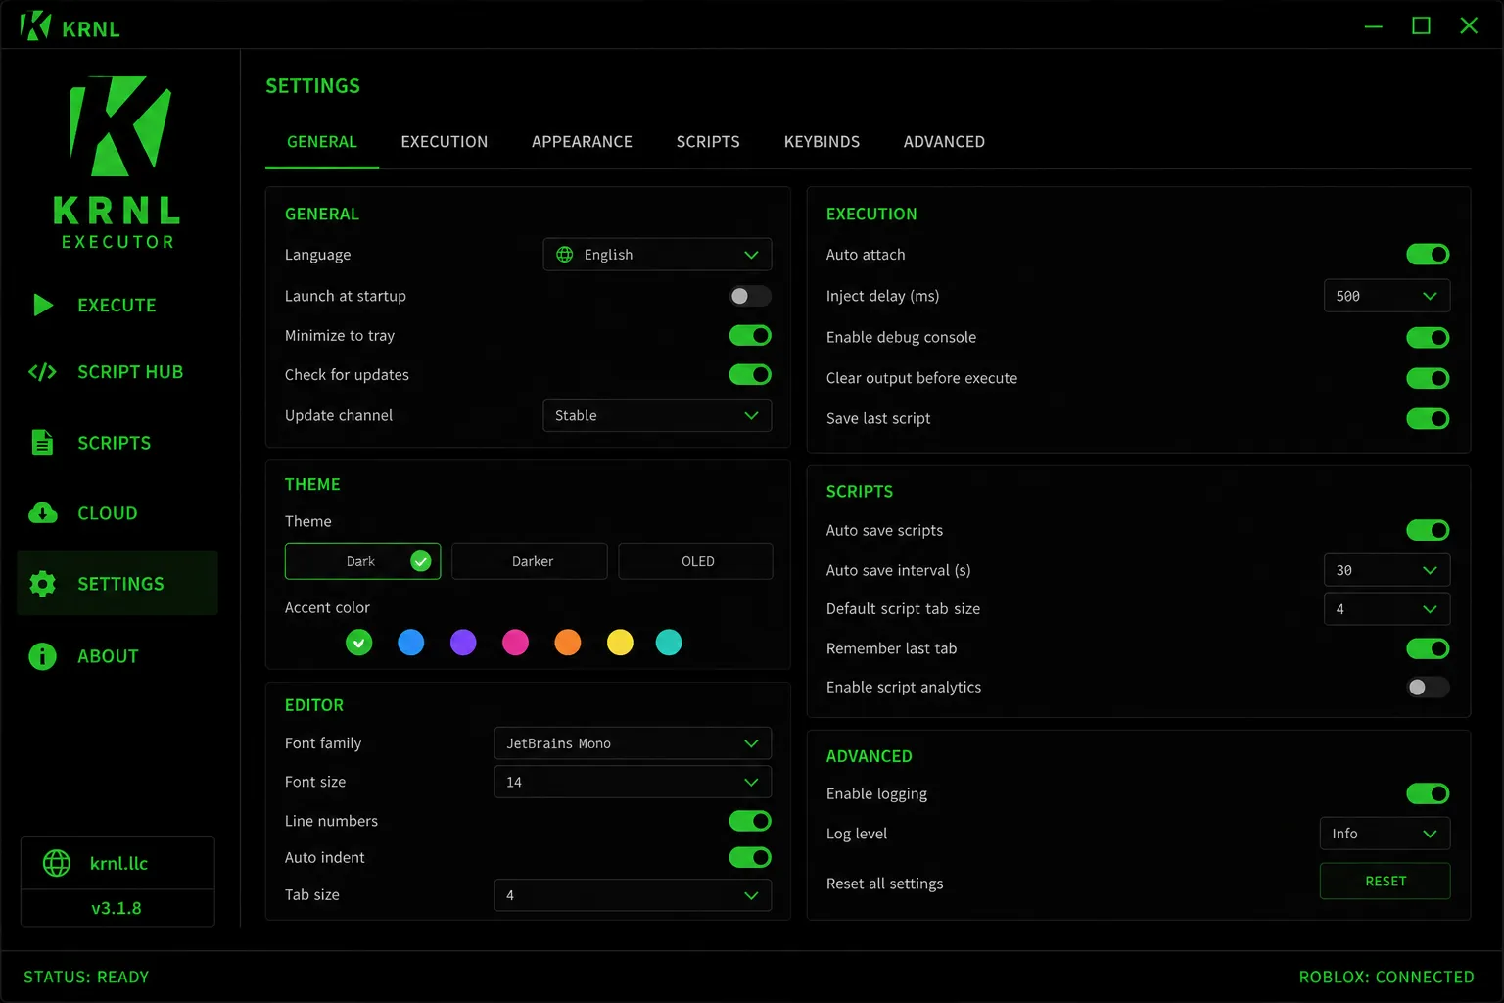Pick the green accent color
This screenshot has height=1003, width=1504.
[x=359, y=643]
